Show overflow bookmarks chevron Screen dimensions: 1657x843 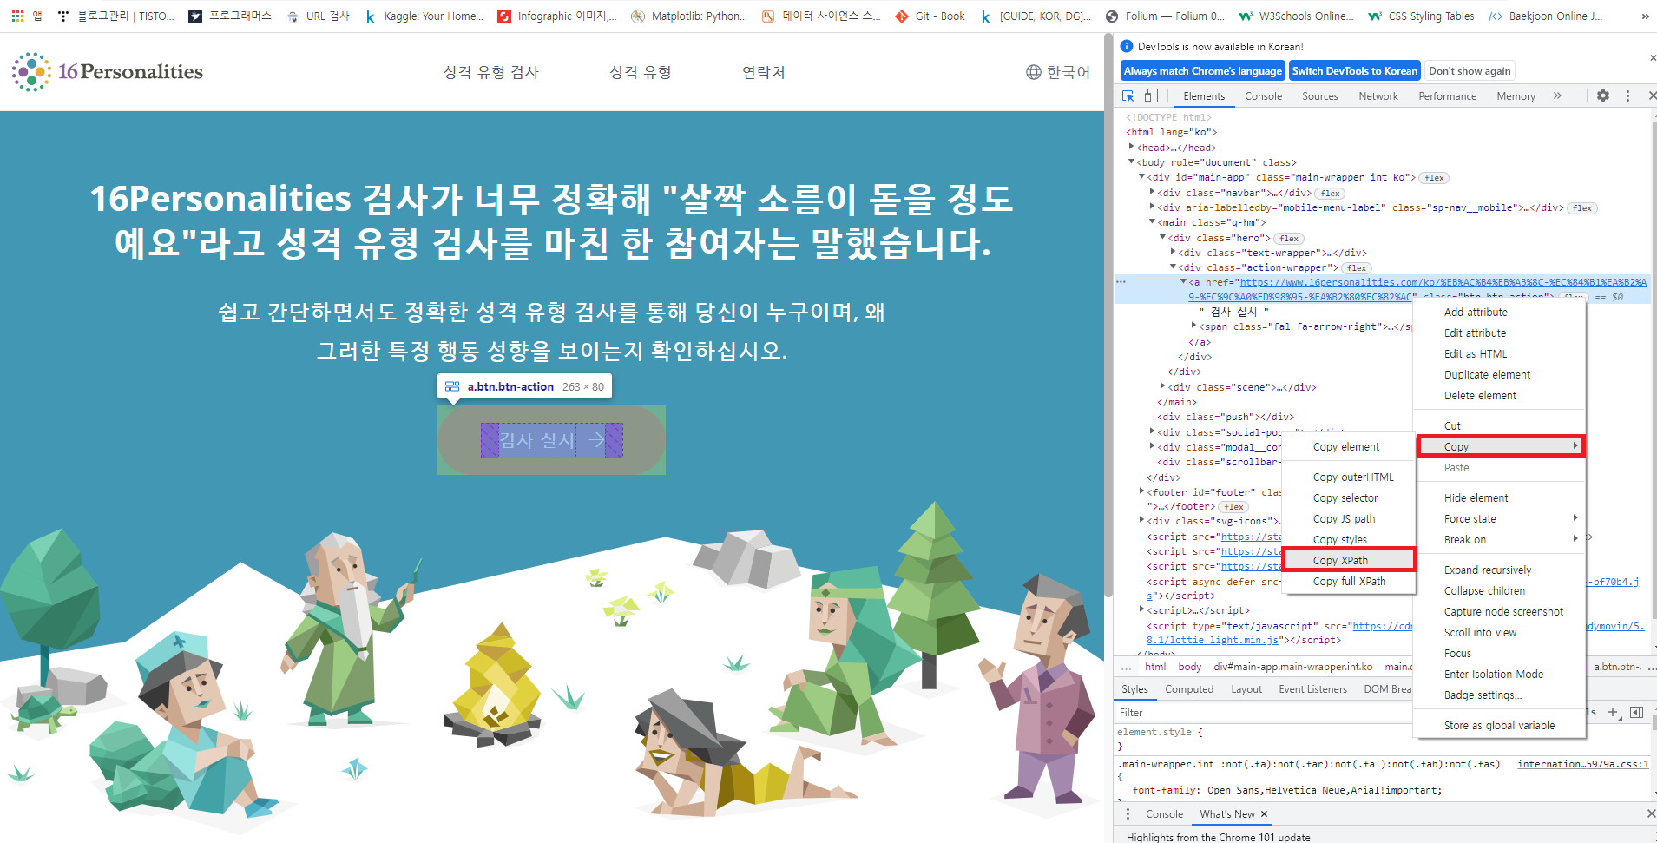point(1645,16)
